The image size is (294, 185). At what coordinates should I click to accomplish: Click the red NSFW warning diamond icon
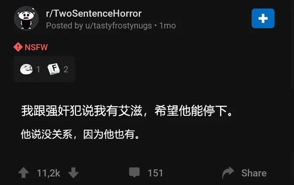coord(18,47)
